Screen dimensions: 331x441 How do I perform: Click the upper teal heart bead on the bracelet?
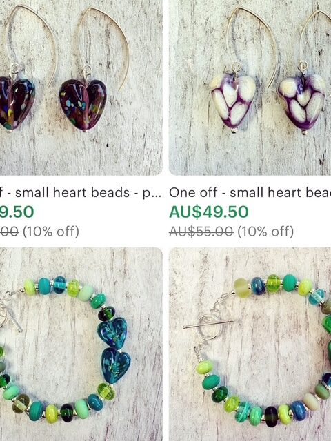click(112, 334)
